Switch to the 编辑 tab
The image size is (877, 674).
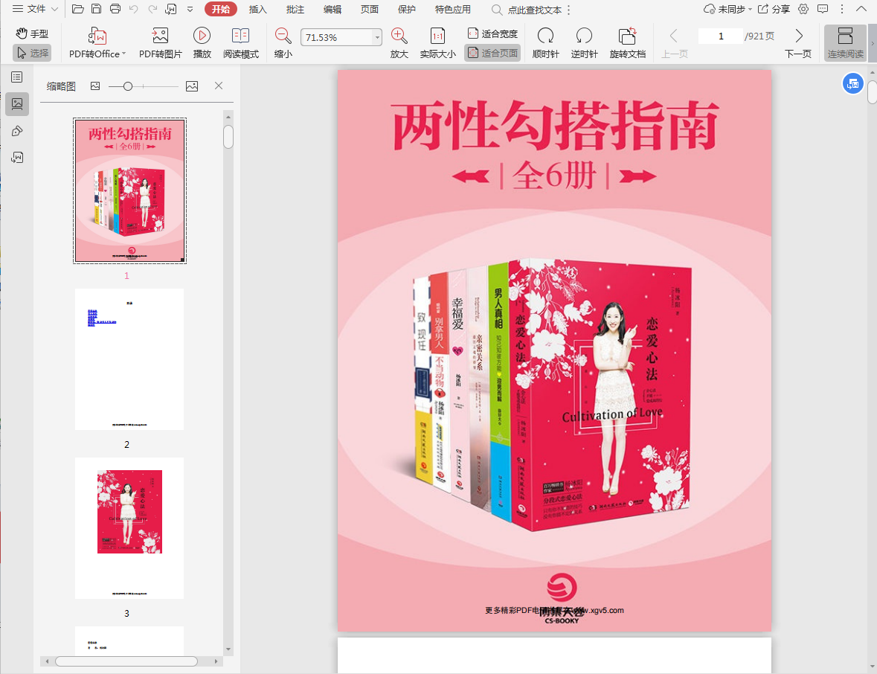[333, 9]
